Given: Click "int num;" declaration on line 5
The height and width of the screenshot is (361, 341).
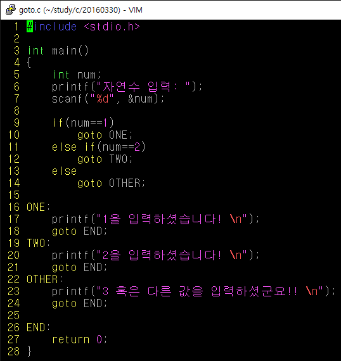Looking at the screenshot, I should pyautogui.click(x=77, y=75).
